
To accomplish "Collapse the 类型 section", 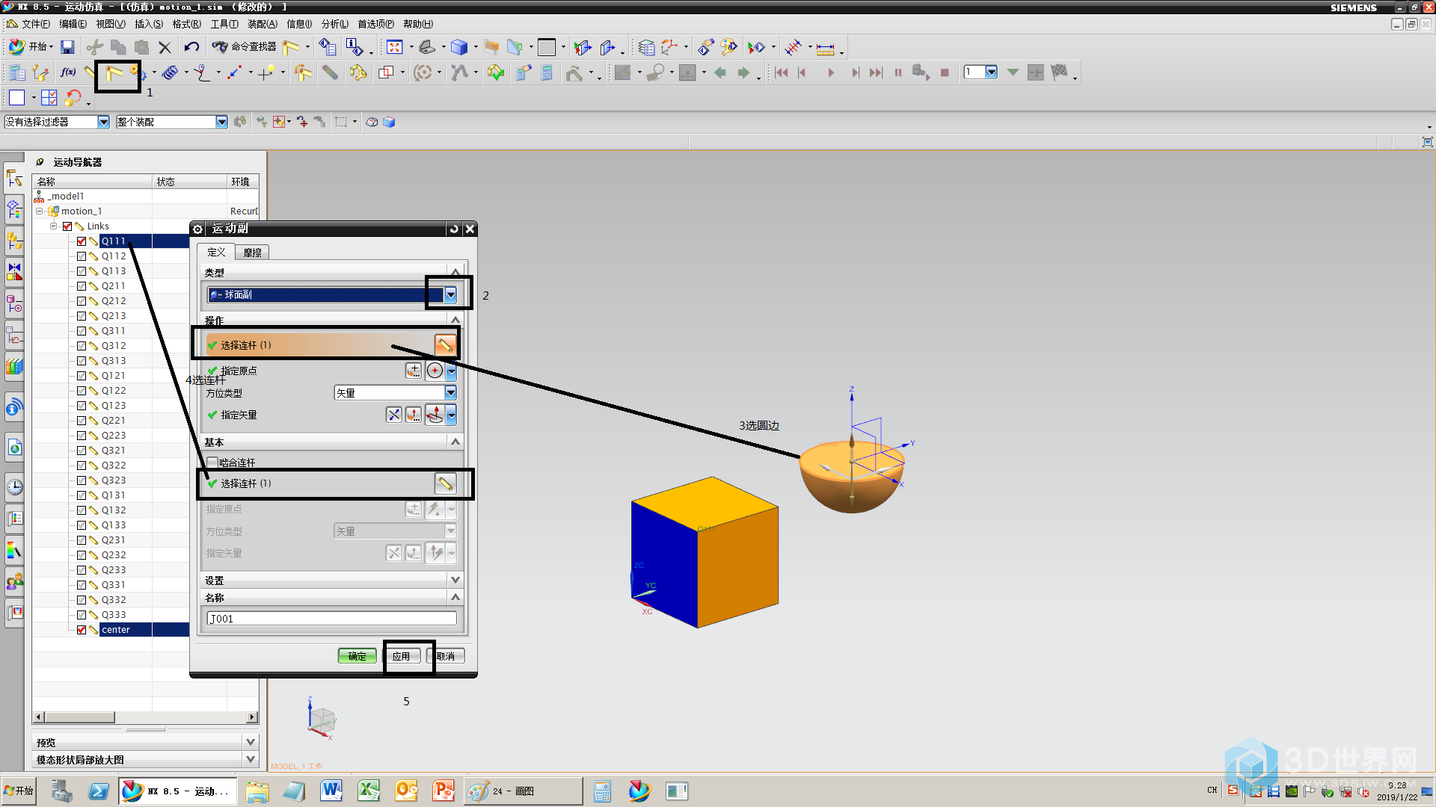I will click(x=455, y=272).
